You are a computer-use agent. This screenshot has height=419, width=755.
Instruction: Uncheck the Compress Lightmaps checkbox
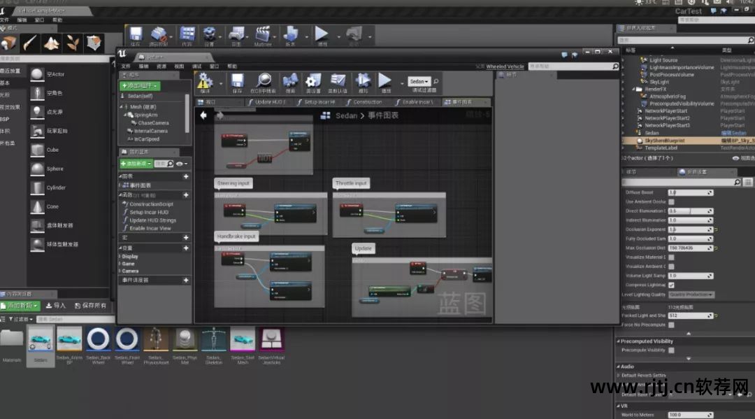[x=671, y=285]
